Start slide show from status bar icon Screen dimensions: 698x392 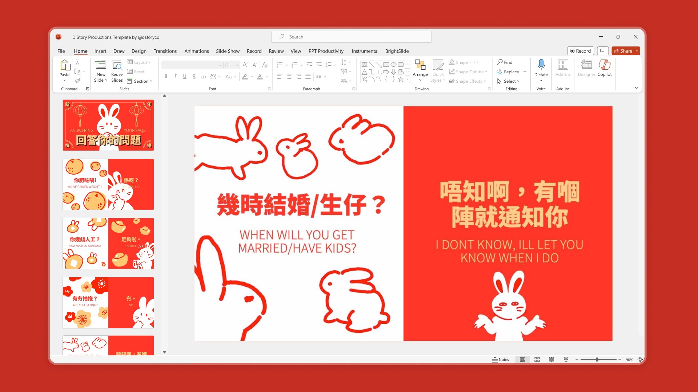click(566, 359)
